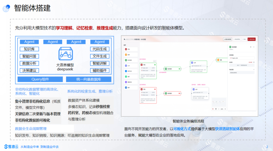Click the 智能体业务编排流程 caption
The height and width of the screenshot is (151, 273).
188,121
